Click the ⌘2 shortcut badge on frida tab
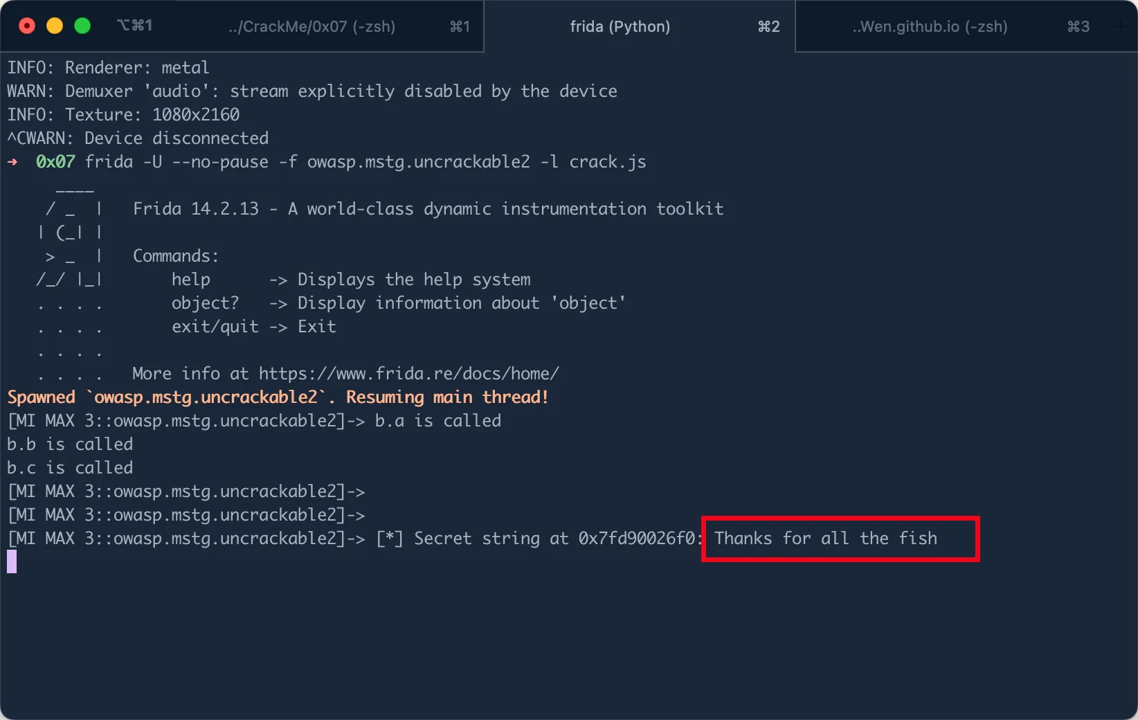The width and height of the screenshot is (1138, 720). (x=768, y=26)
